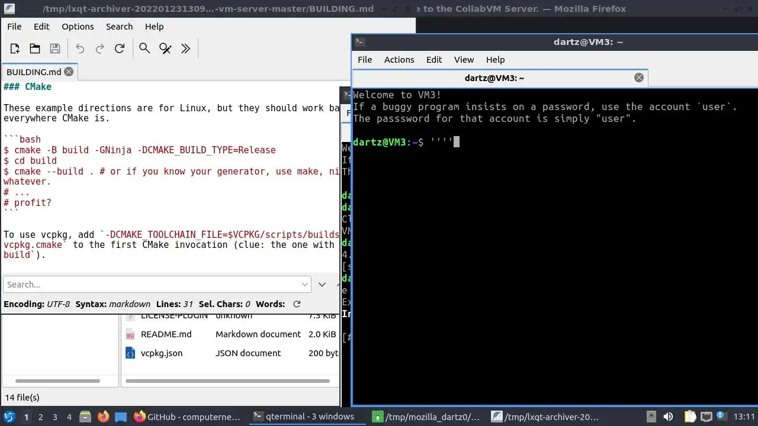The image size is (758, 426).
Task: Open the volume control tray icon
Action: point(668,417)
